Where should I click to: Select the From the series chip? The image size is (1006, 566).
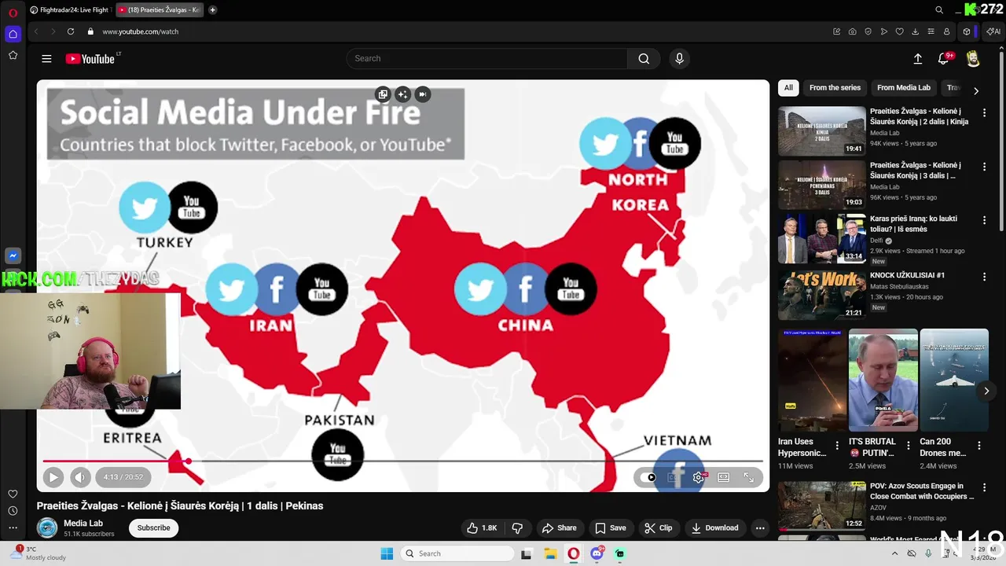point(835,87)
